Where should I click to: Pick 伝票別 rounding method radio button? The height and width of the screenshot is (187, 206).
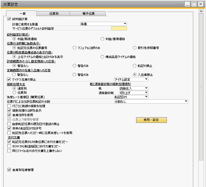click(x=14, y=93)
